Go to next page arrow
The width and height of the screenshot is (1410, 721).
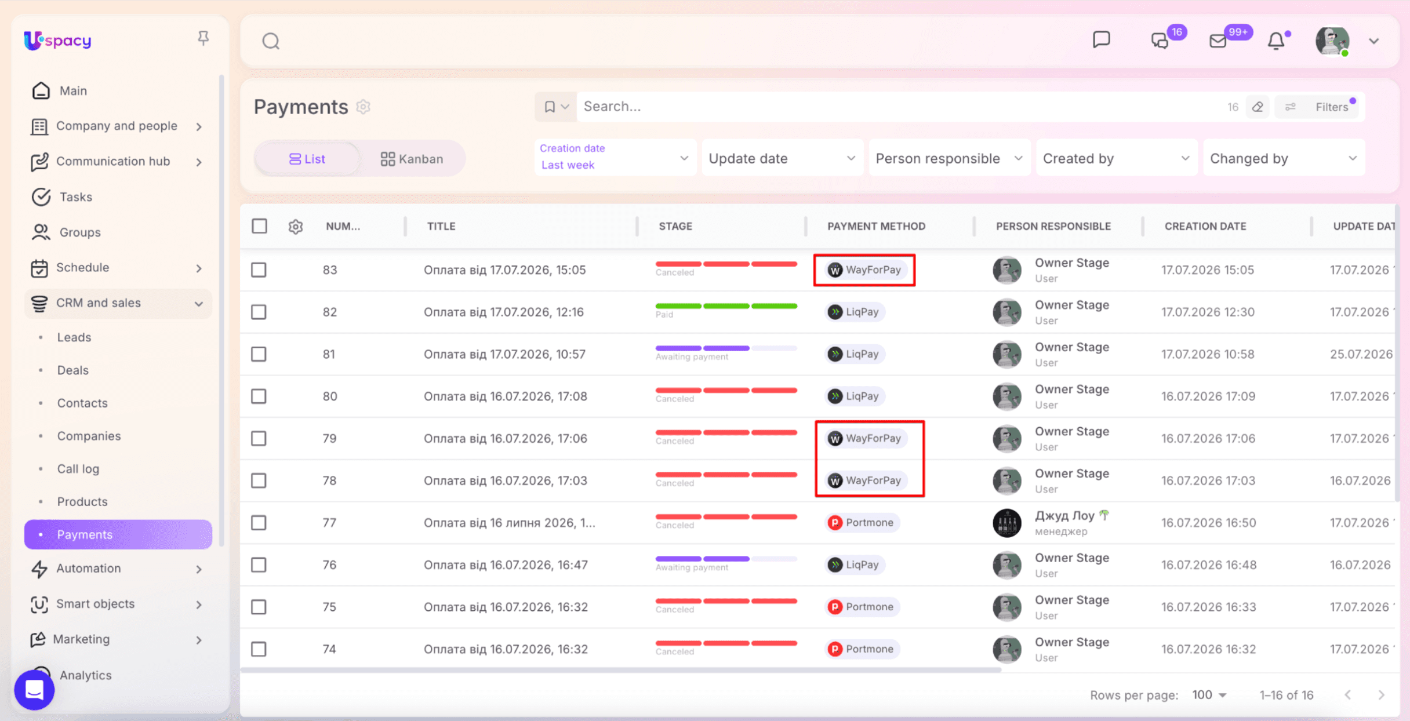click(1381, 695)
